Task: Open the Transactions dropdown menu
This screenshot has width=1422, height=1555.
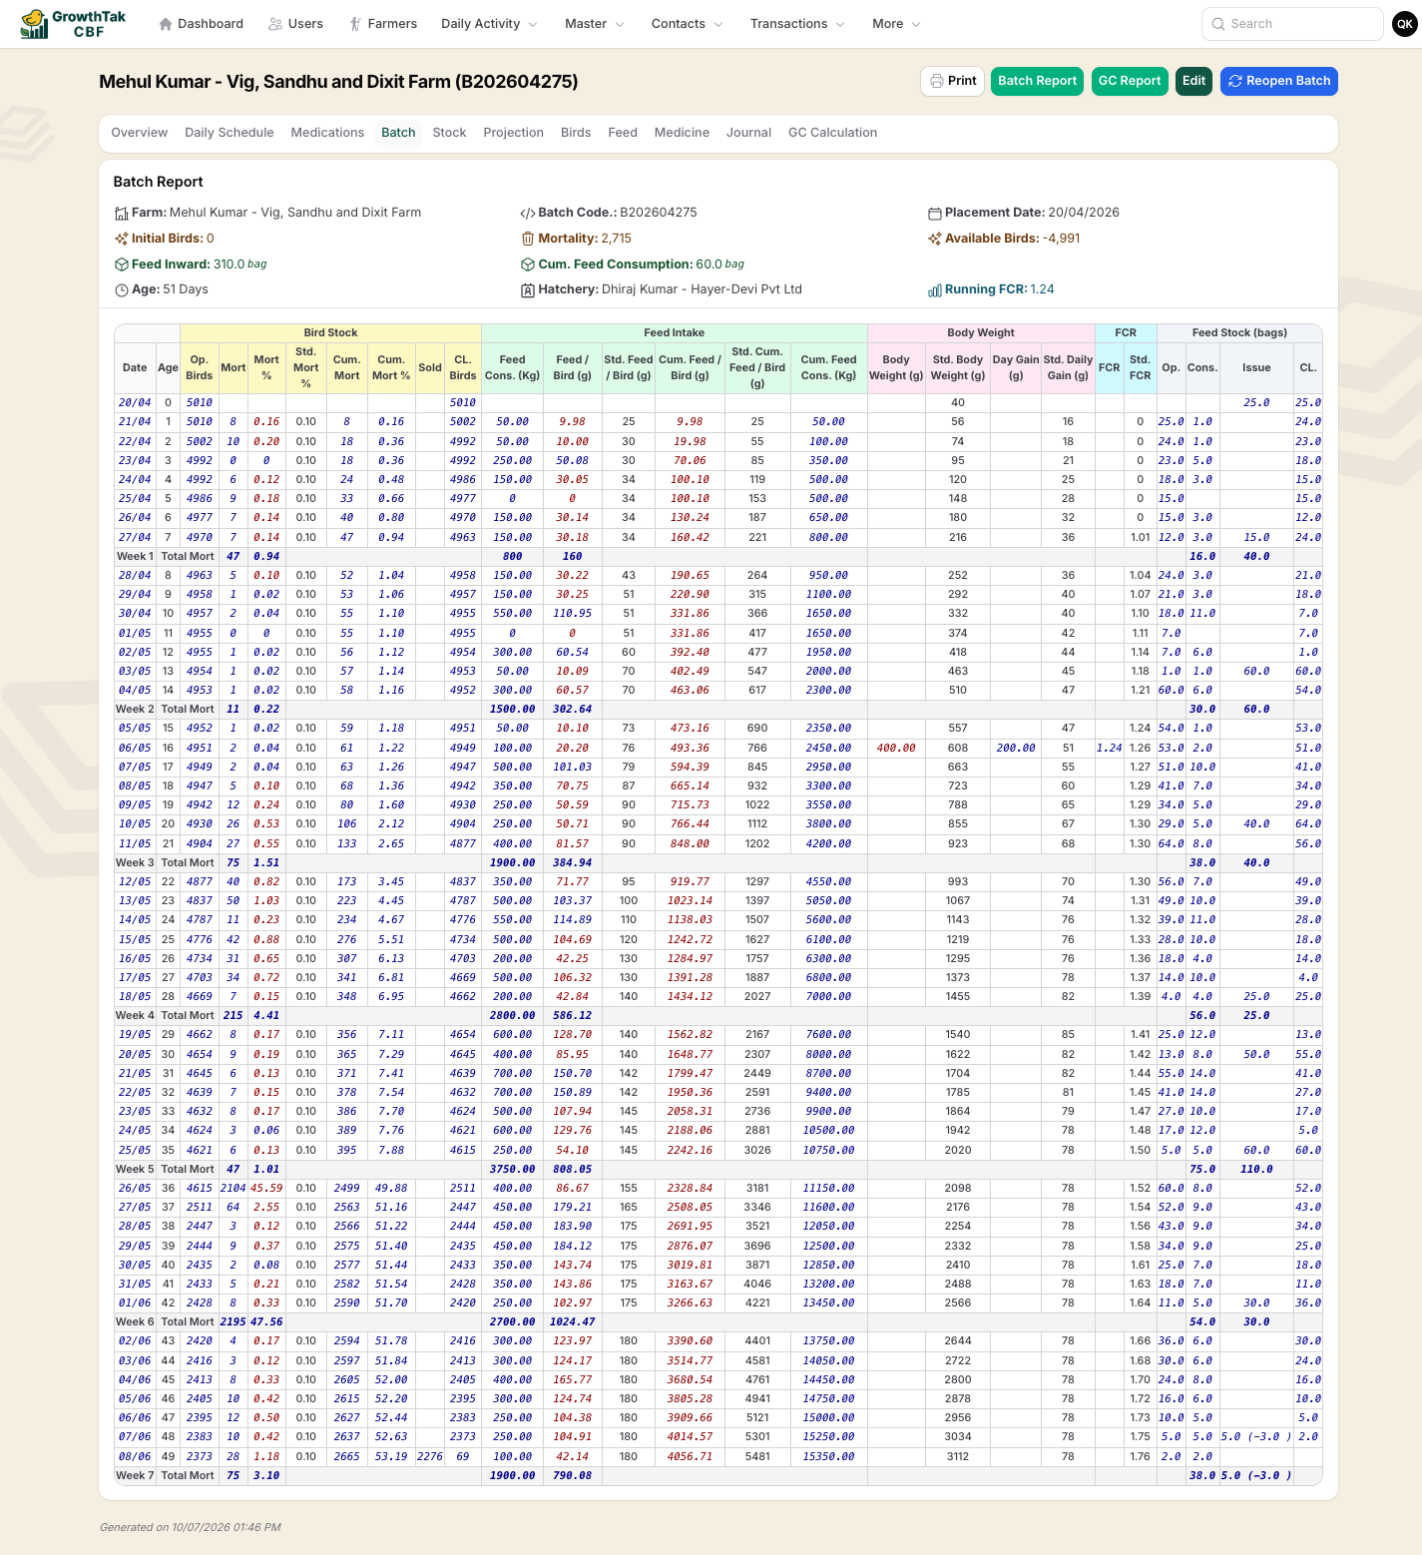Action: 797,24
